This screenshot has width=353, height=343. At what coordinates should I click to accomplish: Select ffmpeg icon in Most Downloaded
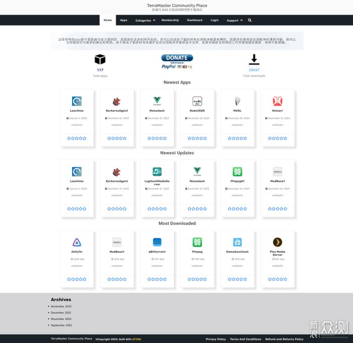click(197, 242)
